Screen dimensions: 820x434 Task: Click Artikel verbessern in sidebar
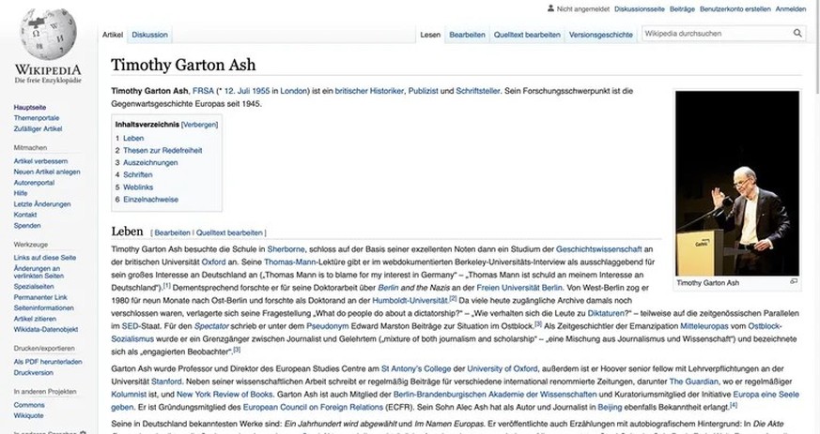point(40,161)
